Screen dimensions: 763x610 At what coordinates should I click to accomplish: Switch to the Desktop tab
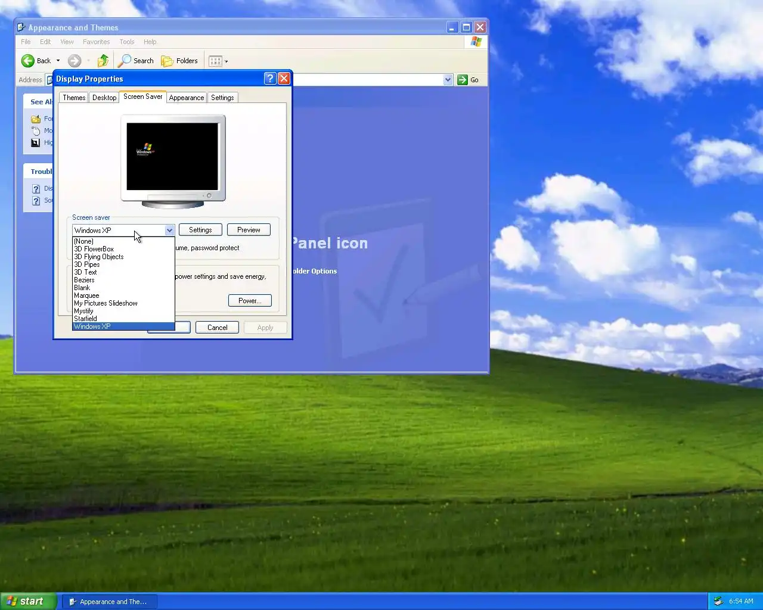[104, 98]
